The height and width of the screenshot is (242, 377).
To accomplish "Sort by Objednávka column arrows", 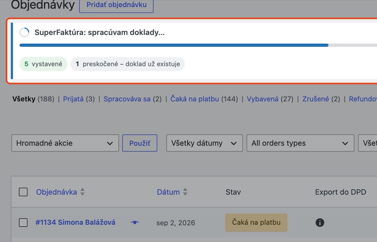I will (x=83, y=192).
